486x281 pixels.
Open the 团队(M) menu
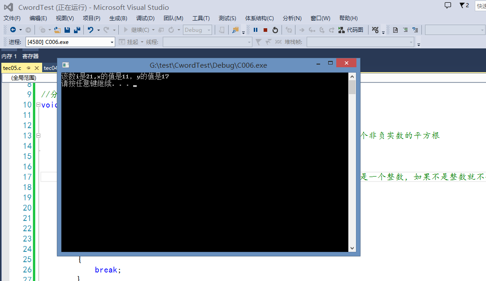click(173, 18)
